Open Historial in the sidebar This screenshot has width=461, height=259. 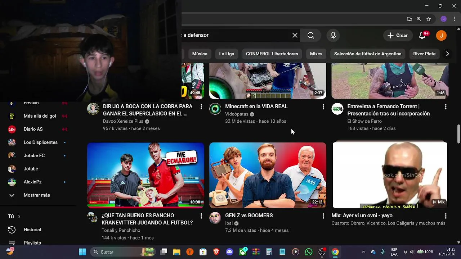pyautogui.click(x=38, y=230)
